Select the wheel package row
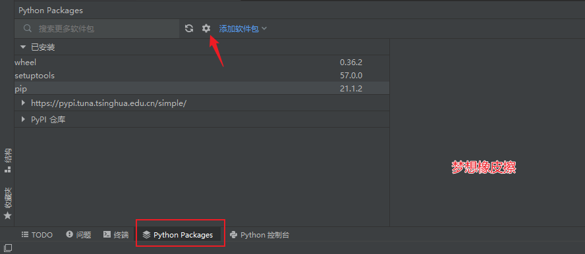This screenshot has width=585, height=254. [202, 63]
